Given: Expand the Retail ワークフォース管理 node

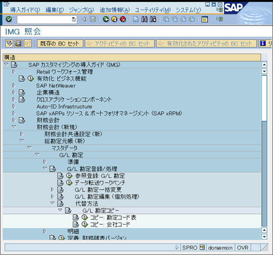Looking at the screenshot, I should 14,72.
